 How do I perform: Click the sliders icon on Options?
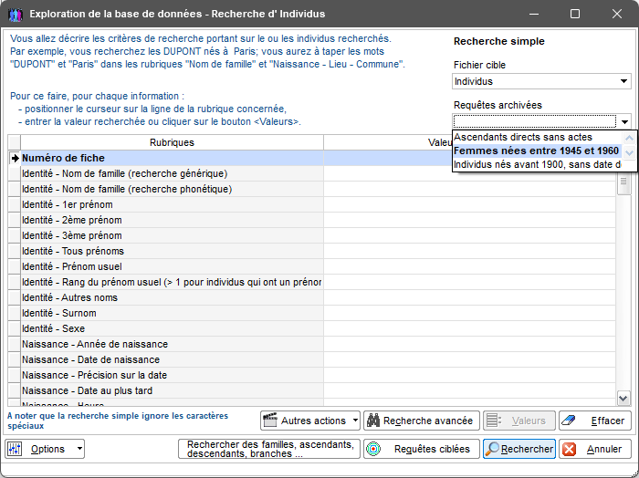pyautogui.click(x=15, y=449)
